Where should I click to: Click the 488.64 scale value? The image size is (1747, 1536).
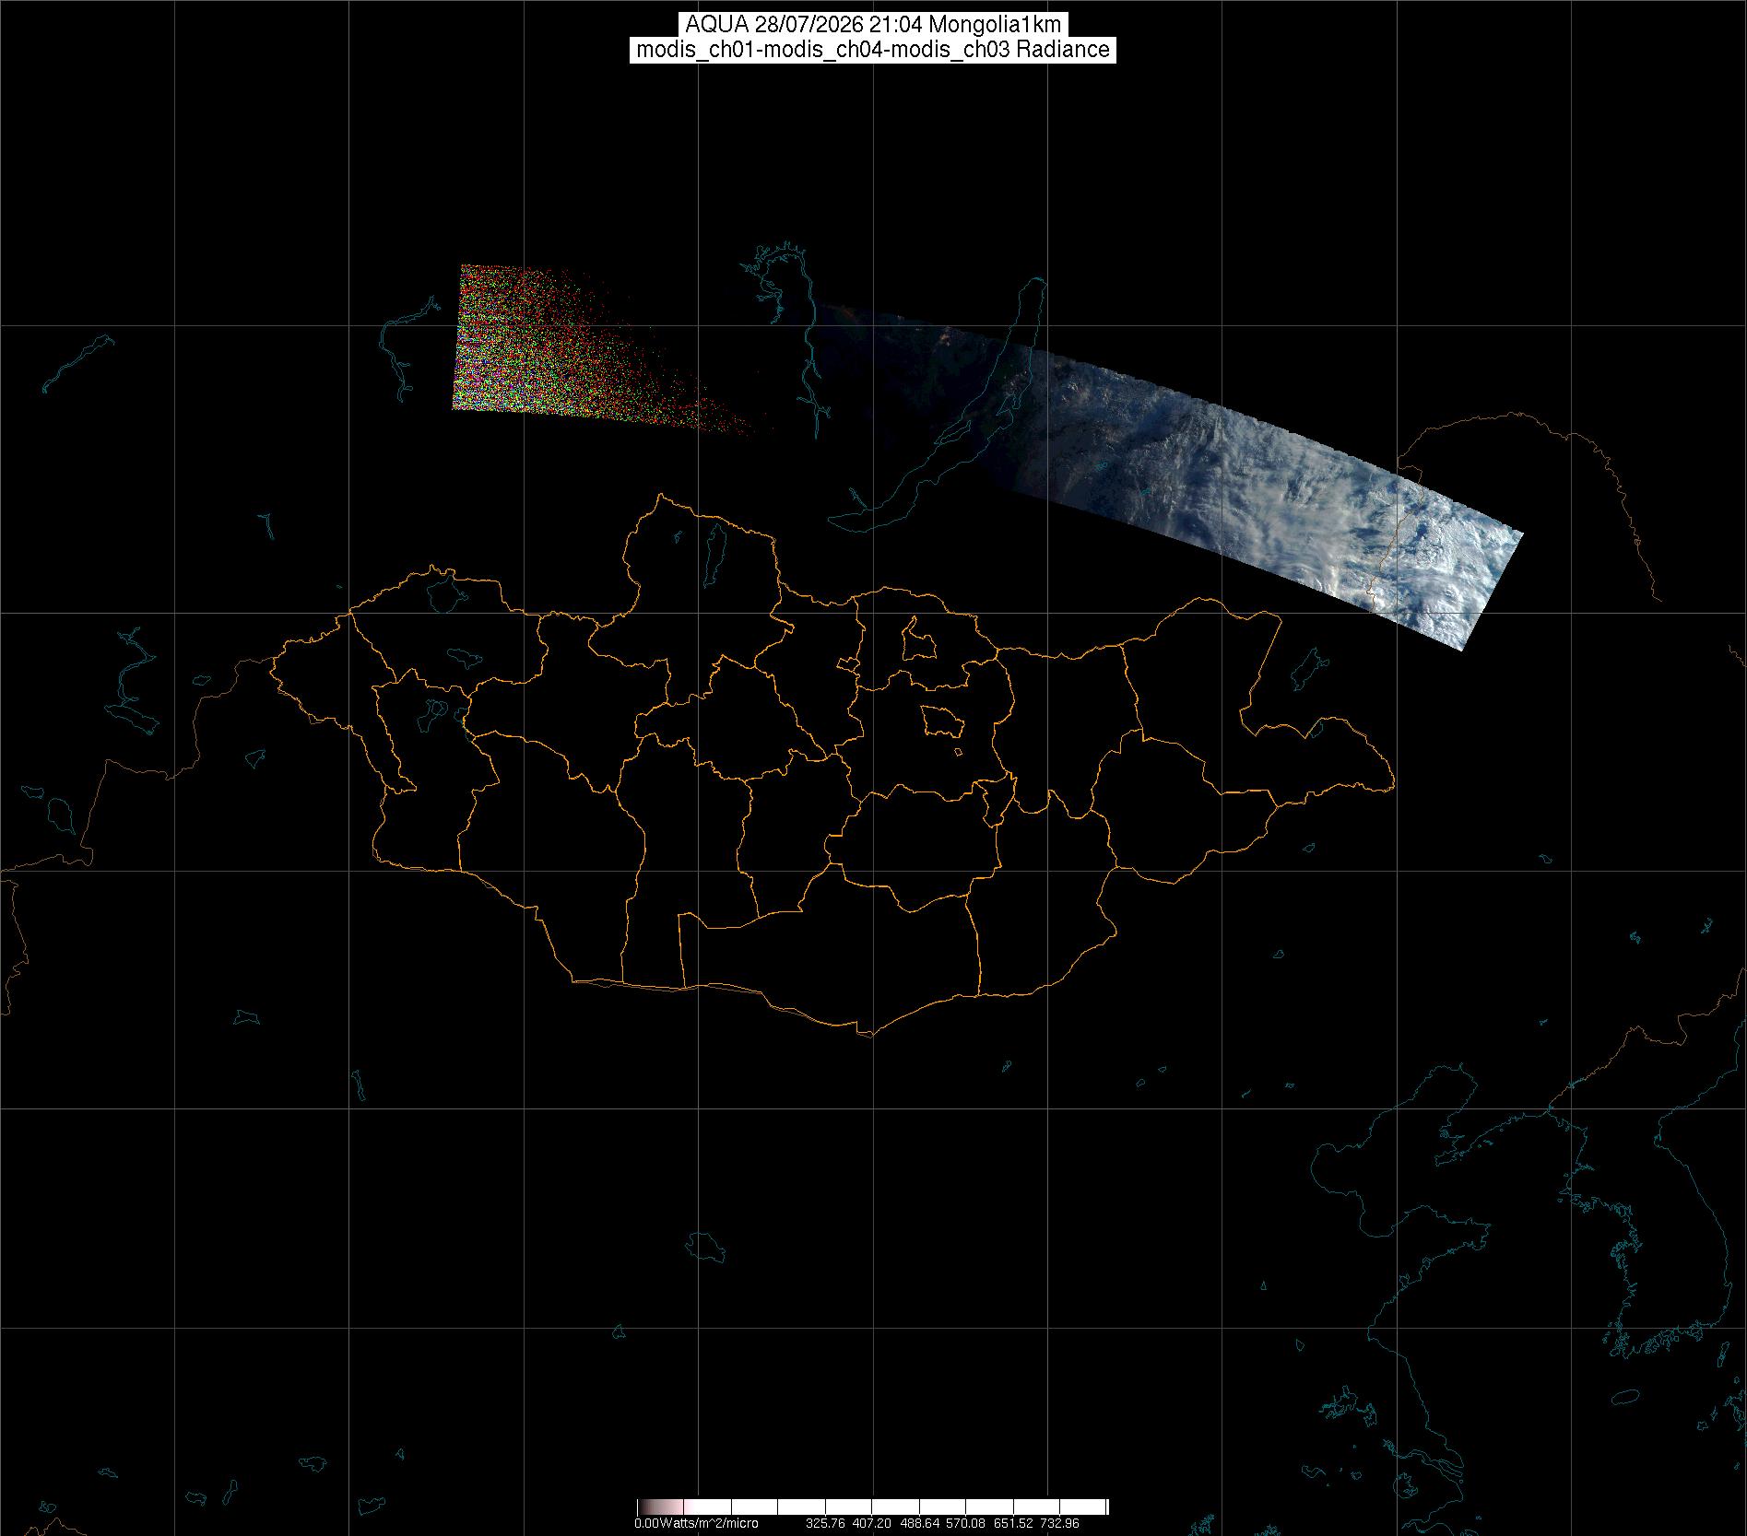coord(920,1523)
